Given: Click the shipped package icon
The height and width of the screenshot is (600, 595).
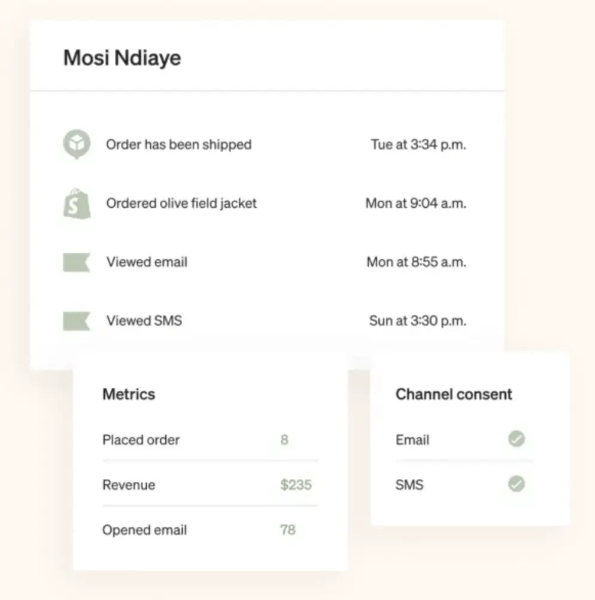Looking at the screenshot, I should pyautogui.click(x=77, y=144).
